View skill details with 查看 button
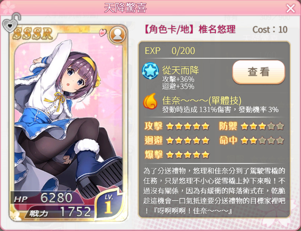Image resolution: width=301 pixels, height=231 pixels. tap(259, 72)
